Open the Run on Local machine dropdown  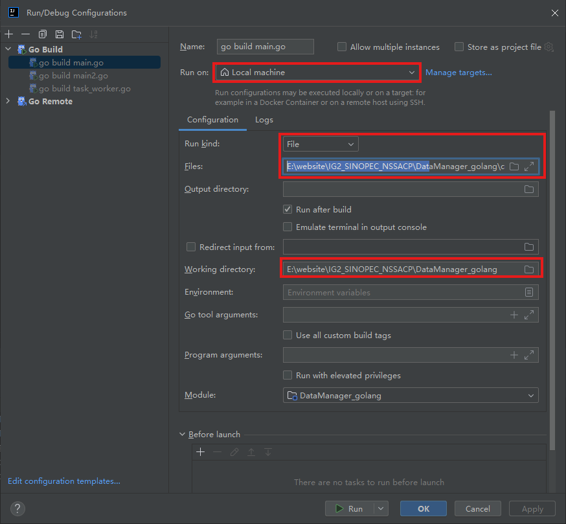point(317,73)
